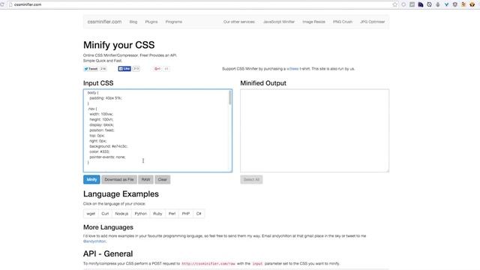
Task: Go to Image Resize service
Action: coord(313,22)
